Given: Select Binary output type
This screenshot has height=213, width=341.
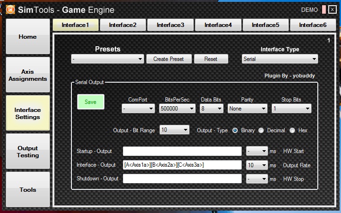Looking at the screenshot, I should [x=235, y=130].
